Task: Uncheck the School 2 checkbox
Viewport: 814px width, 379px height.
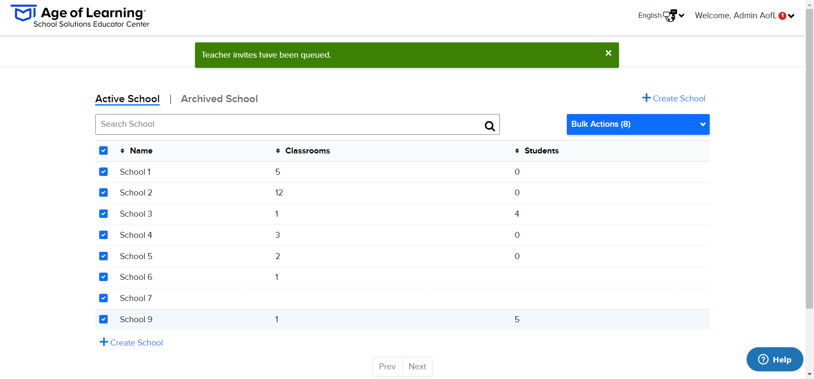Action: pos(103,192)
